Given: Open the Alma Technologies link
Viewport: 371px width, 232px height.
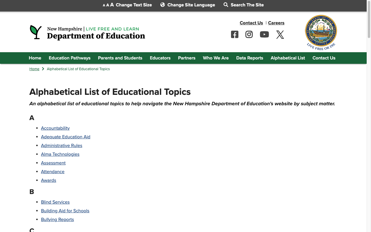Looking at the screenshot, I should (60, 154).
